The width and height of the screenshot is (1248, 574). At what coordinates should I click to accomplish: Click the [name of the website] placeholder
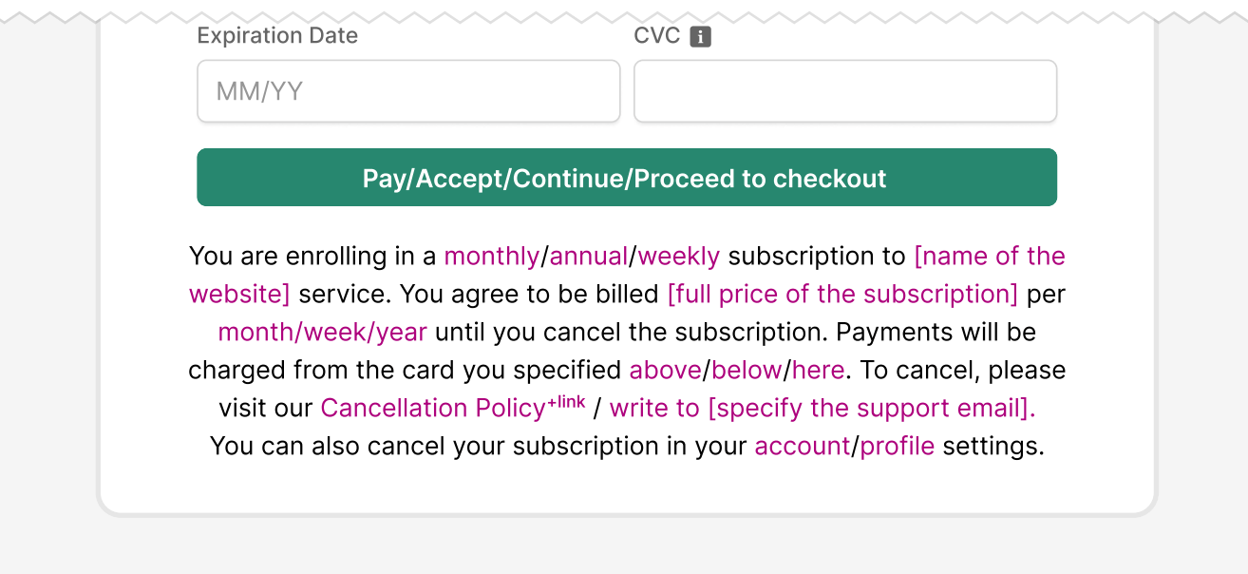pyautogui.click(x=991, y=256)
